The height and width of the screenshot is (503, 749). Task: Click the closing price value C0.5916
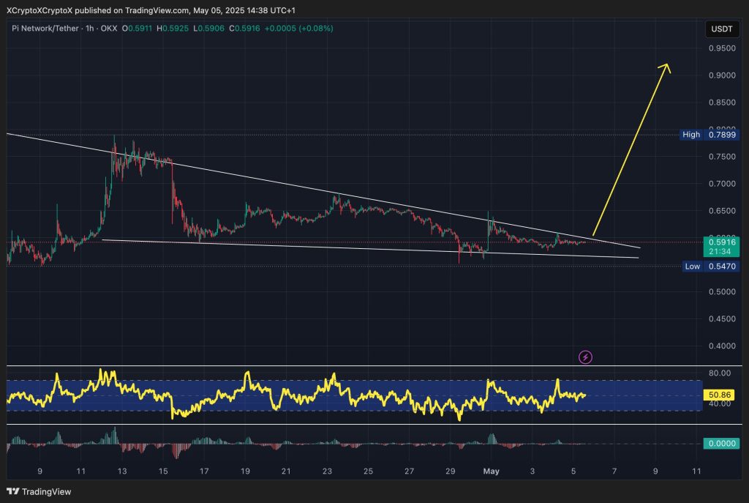coord(244,29)
